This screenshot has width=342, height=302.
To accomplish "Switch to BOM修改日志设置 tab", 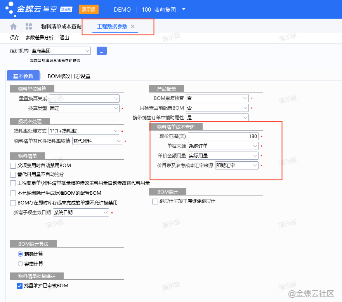I will coord(69,76).
